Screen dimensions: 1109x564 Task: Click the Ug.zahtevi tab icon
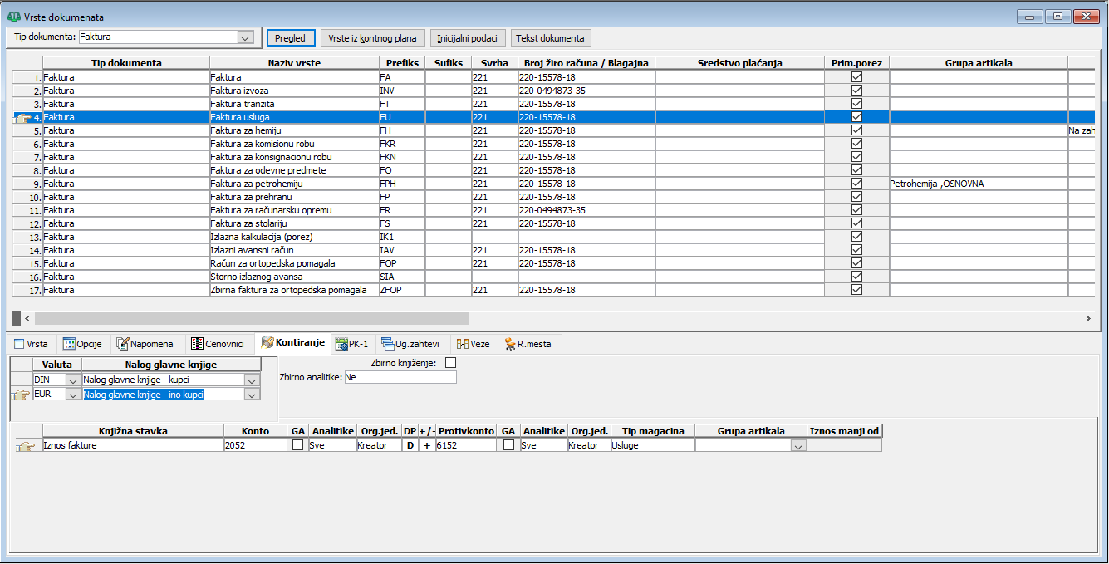[x=387, y=344]
